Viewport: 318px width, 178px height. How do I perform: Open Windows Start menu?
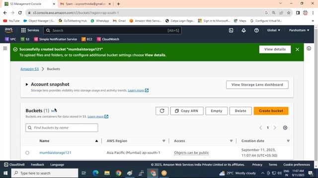pos(5,173)
